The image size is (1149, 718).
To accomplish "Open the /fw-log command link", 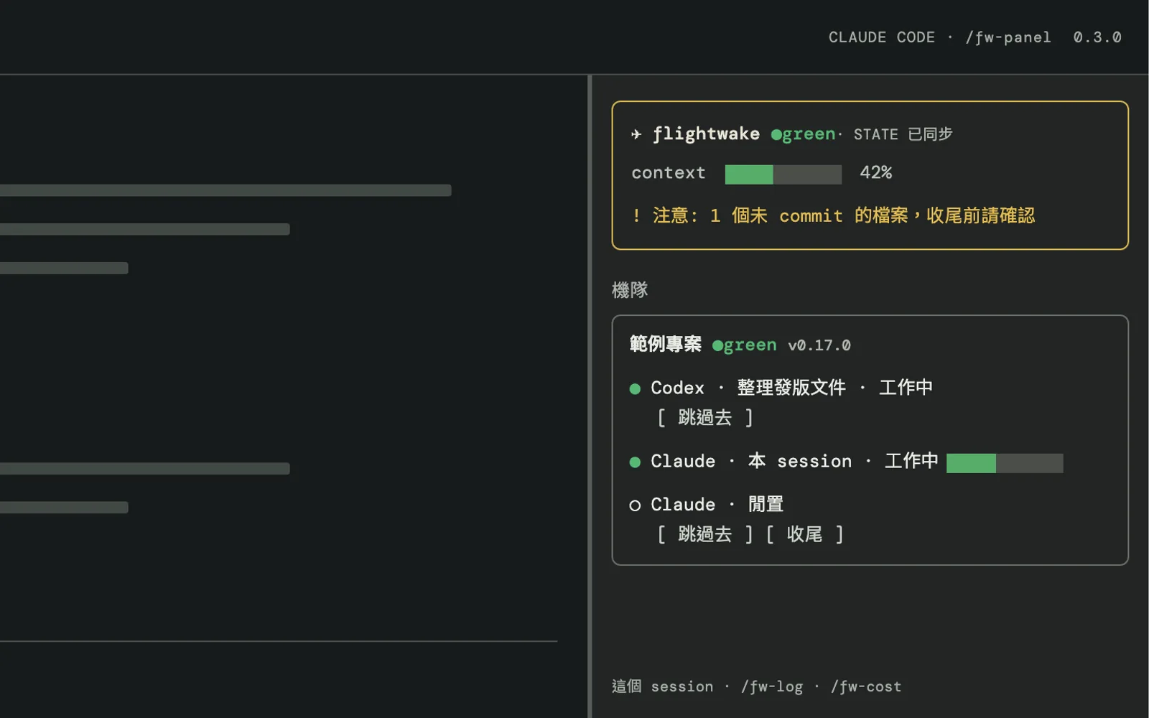I will [x=772, y=687].
